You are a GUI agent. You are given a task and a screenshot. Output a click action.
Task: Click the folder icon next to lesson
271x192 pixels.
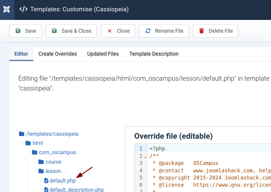point(41,171)
